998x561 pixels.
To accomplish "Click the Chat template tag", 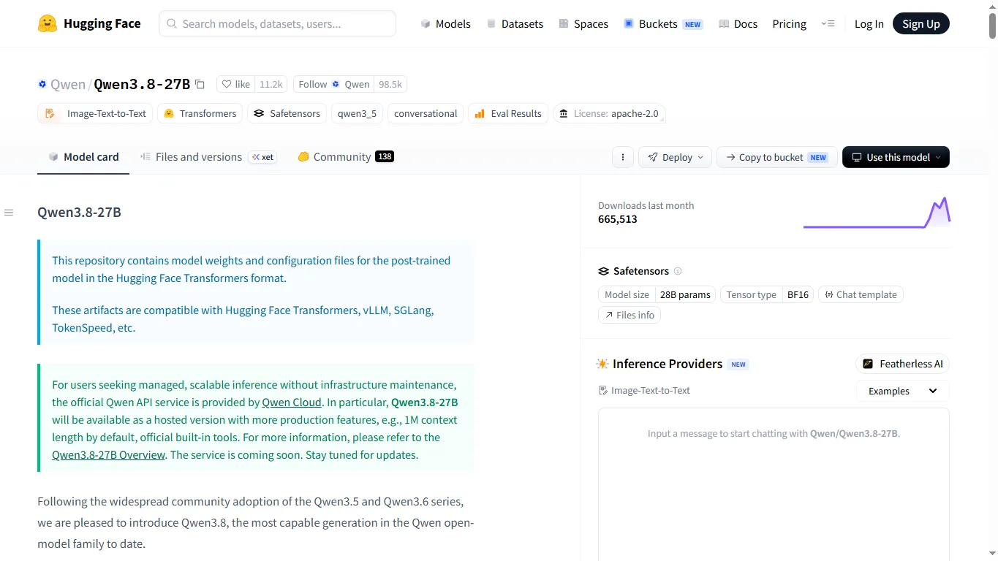I will point(861,294).
